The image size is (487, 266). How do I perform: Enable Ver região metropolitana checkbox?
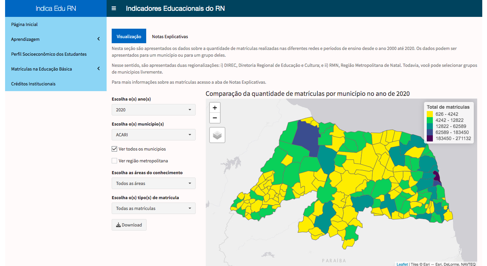tap(114, 161)
